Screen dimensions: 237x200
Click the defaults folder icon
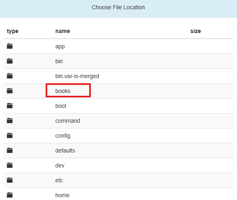pos(10,151)
